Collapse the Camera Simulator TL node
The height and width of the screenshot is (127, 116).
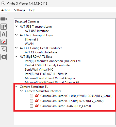click(x=16, y=87)
